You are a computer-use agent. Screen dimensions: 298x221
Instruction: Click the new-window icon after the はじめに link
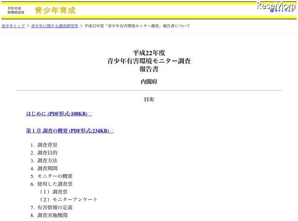(90, 114)
